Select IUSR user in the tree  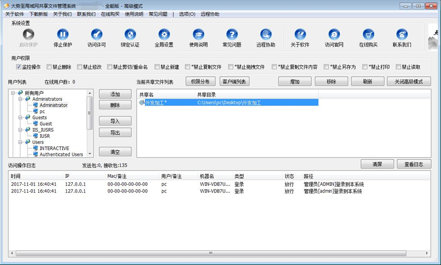tap(45, 136)
